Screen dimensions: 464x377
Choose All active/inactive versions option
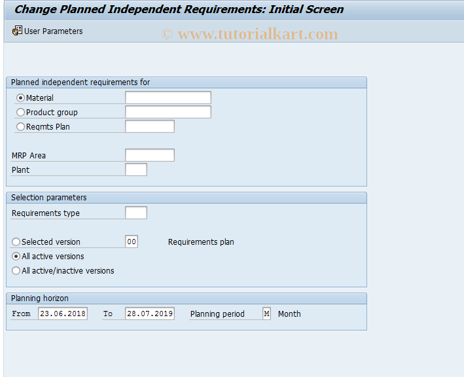point(16,271)
